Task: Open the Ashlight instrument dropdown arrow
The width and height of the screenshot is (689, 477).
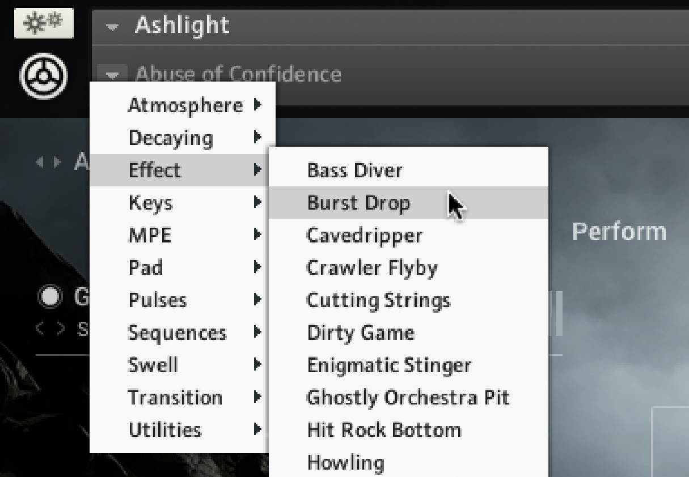Action: pyautogui.click(x=113, y=27)
